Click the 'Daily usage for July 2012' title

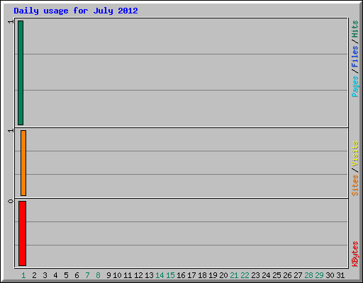[76, 11]
